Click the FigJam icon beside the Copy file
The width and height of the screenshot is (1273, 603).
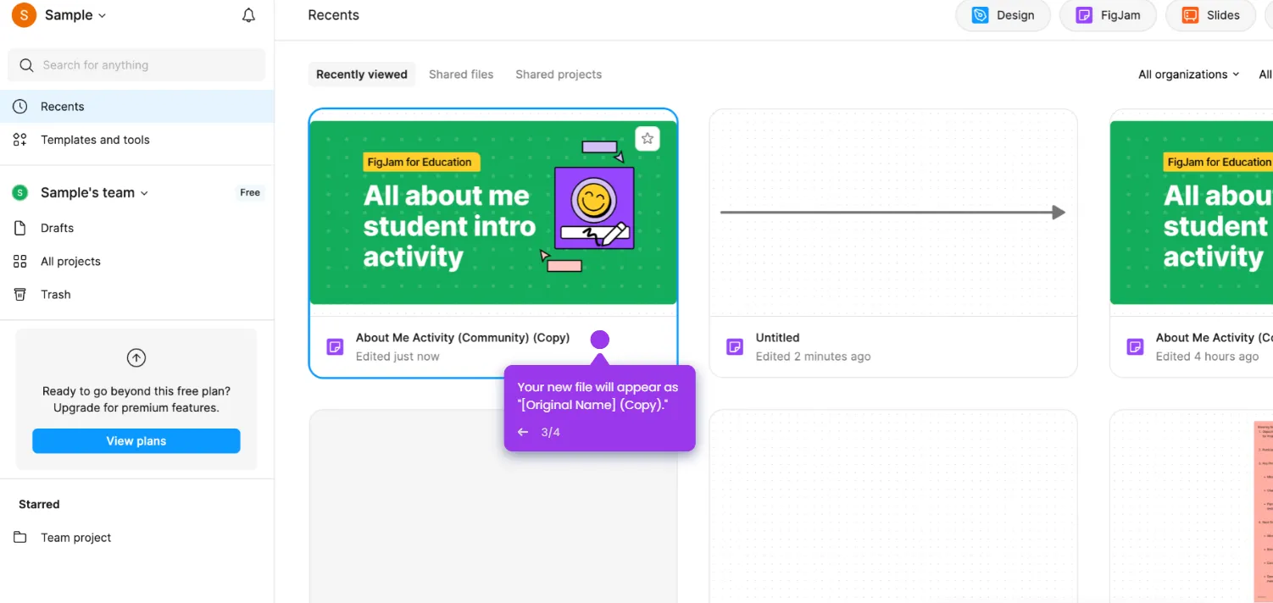point(335,346)
